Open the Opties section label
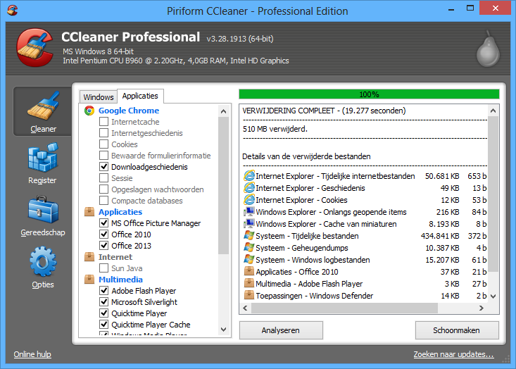 (x=43, y=284)
